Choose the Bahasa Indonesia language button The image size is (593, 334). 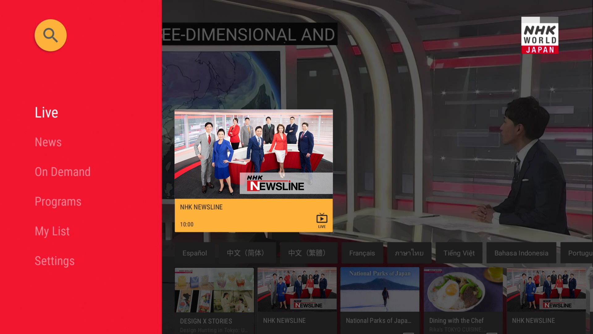tap(521, 253)
